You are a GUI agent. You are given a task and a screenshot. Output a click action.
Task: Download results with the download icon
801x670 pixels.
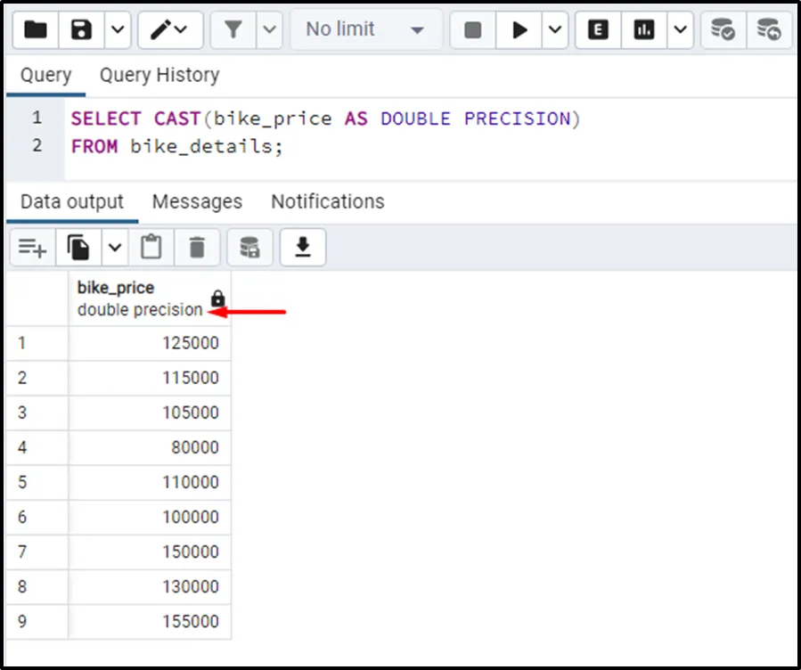pyautogui.click(x=303, y=248)
